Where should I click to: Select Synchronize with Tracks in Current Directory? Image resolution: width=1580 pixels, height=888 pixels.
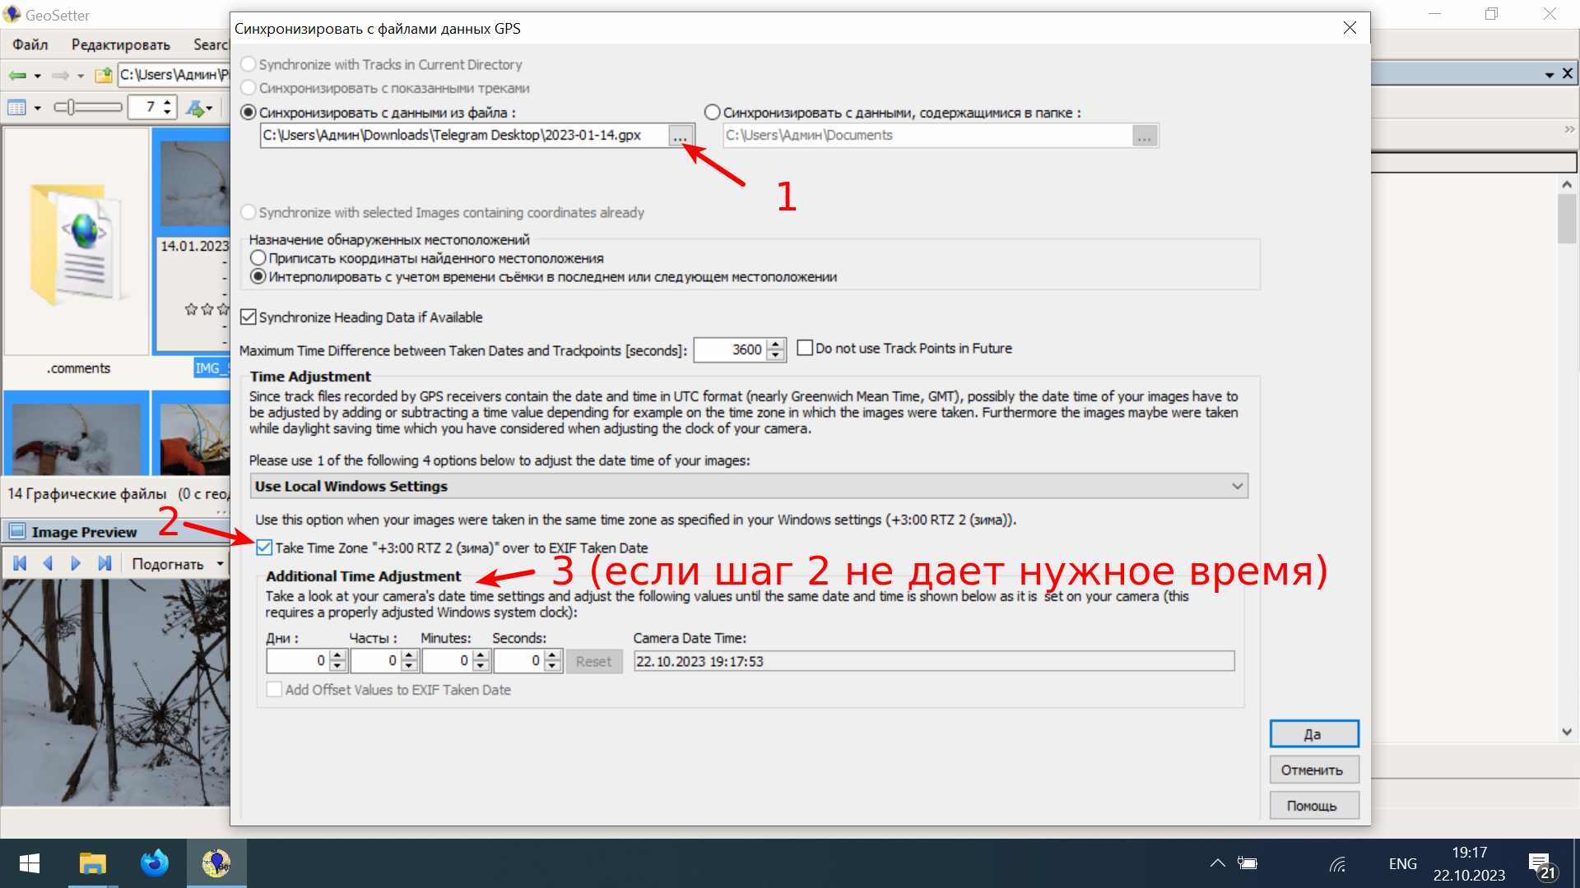pos(248,64)
